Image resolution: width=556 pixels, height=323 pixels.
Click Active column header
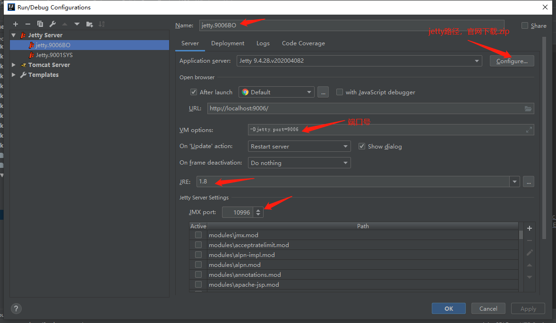click(198, 226)
